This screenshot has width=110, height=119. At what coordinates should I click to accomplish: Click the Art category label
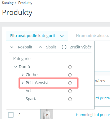[x=28, y=91]
